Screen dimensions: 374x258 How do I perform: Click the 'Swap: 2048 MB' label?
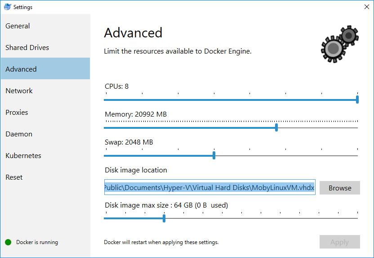pos(129,142)
